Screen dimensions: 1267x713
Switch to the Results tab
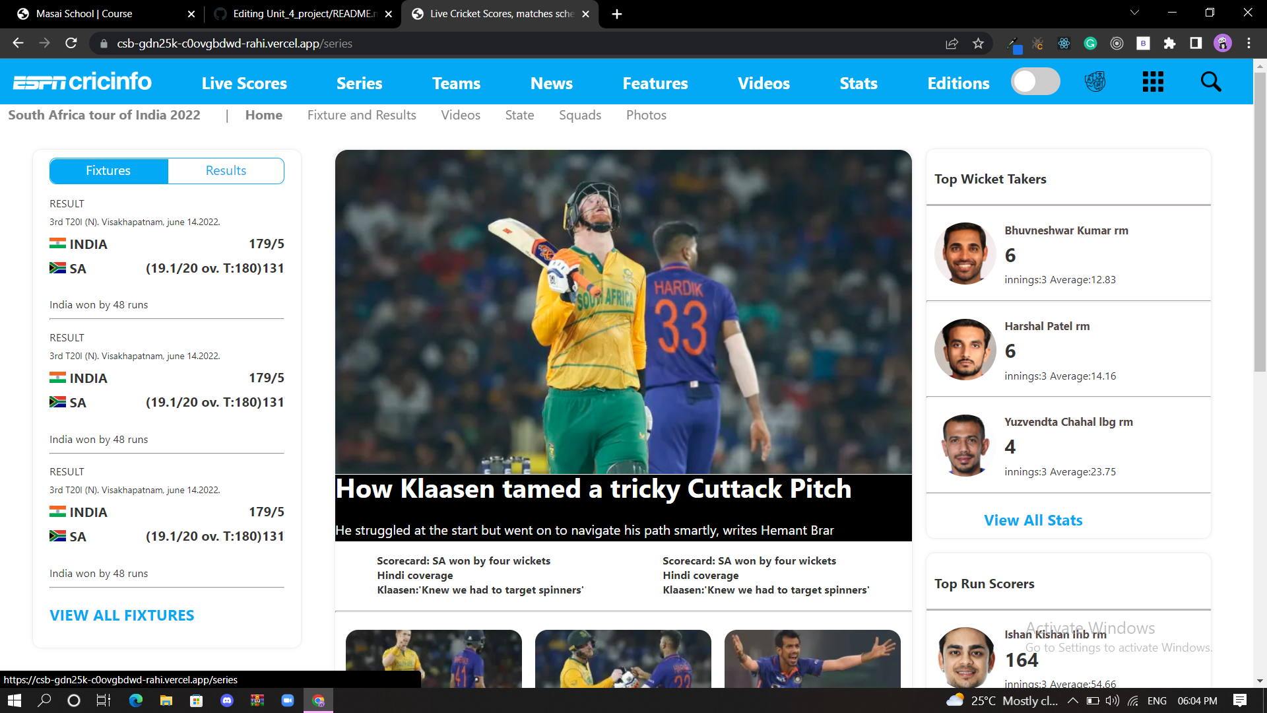click(x=226, y=170)
